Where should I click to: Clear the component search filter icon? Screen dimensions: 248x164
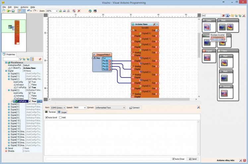[x=223, y=16]
